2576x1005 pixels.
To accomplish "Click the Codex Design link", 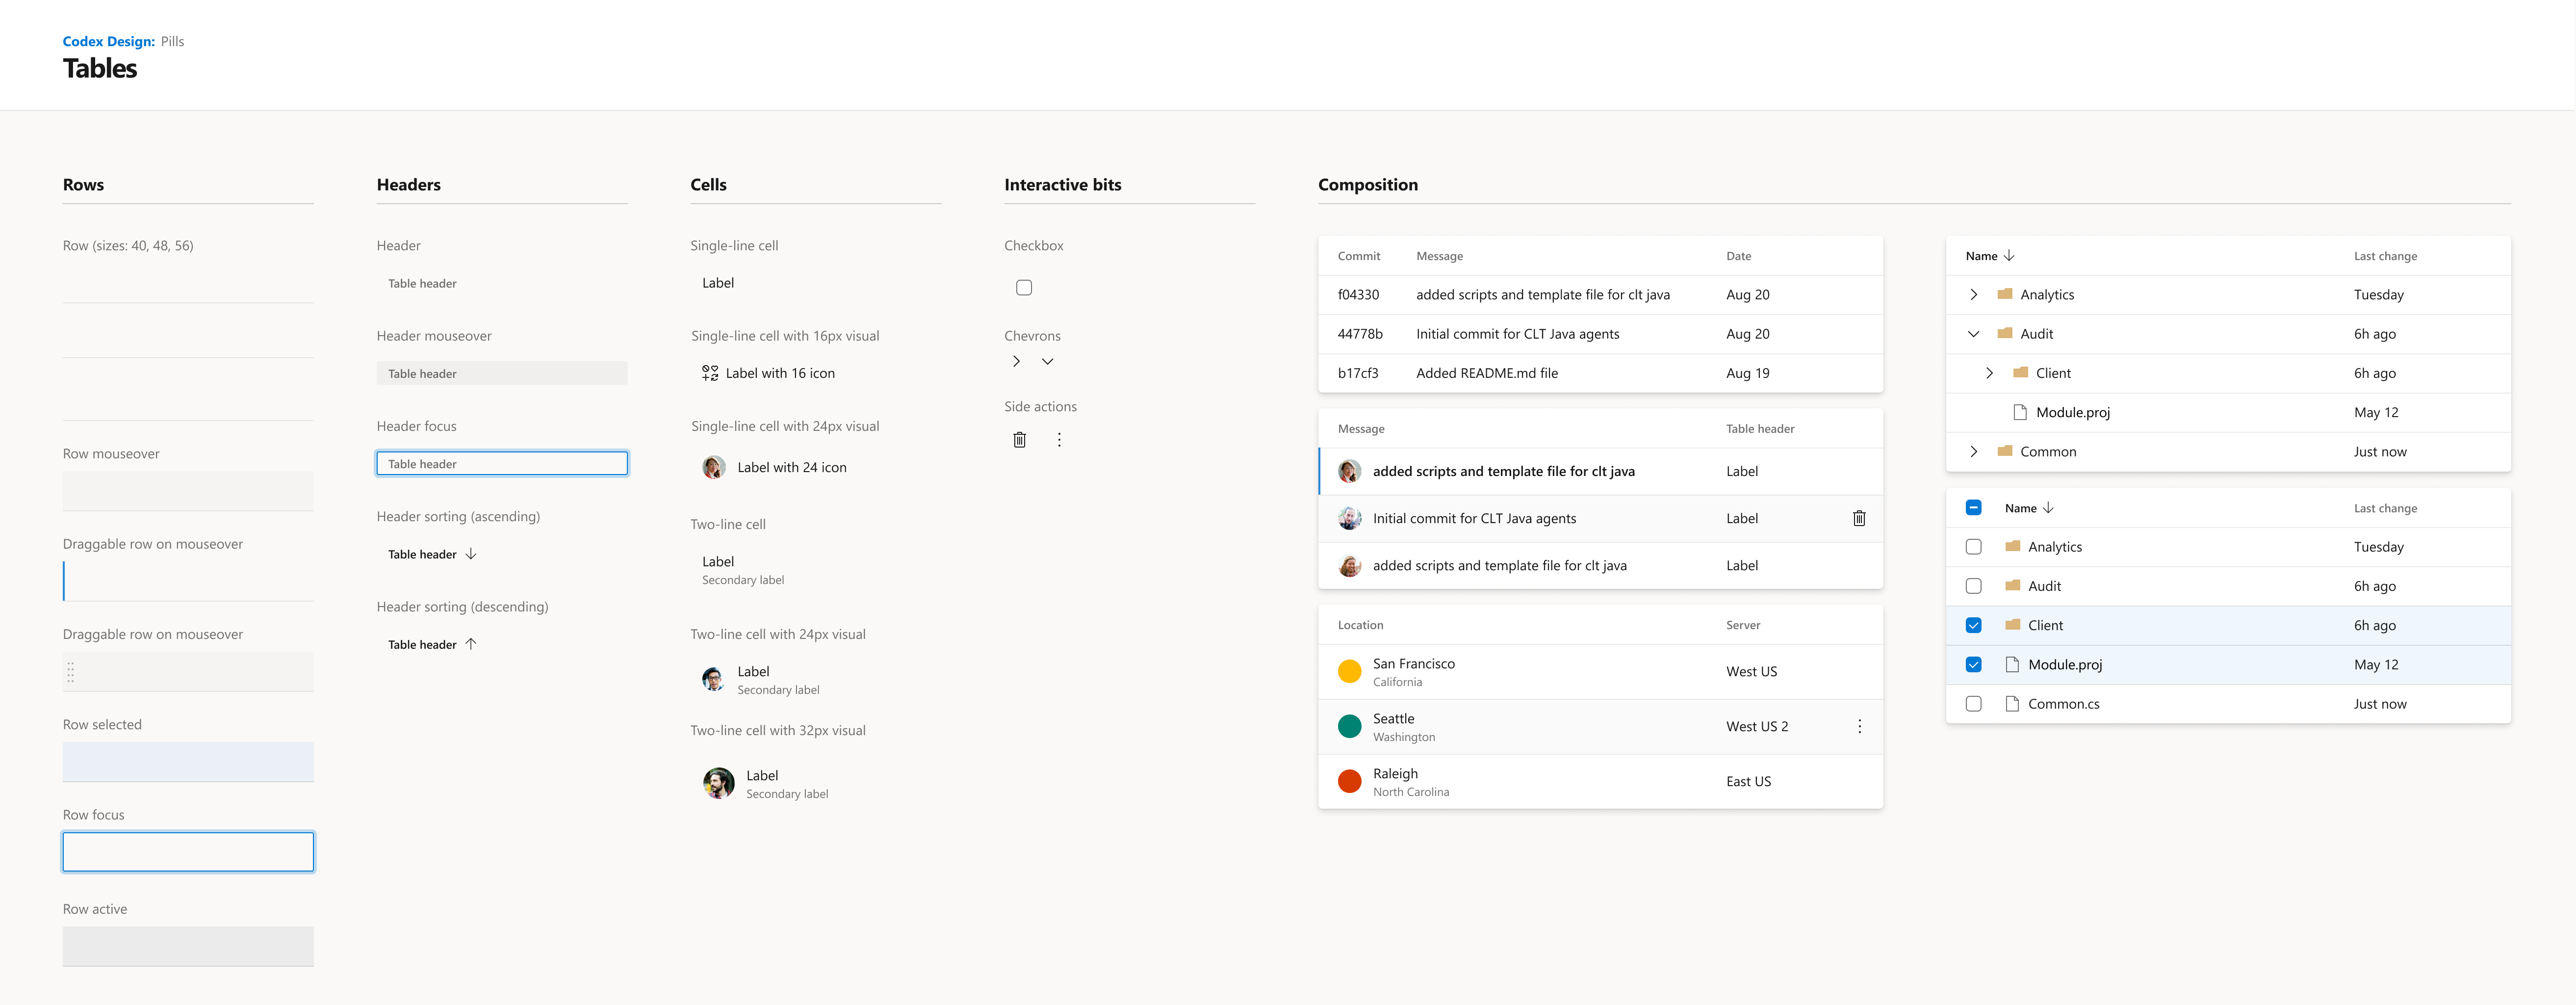I will 108,41.
